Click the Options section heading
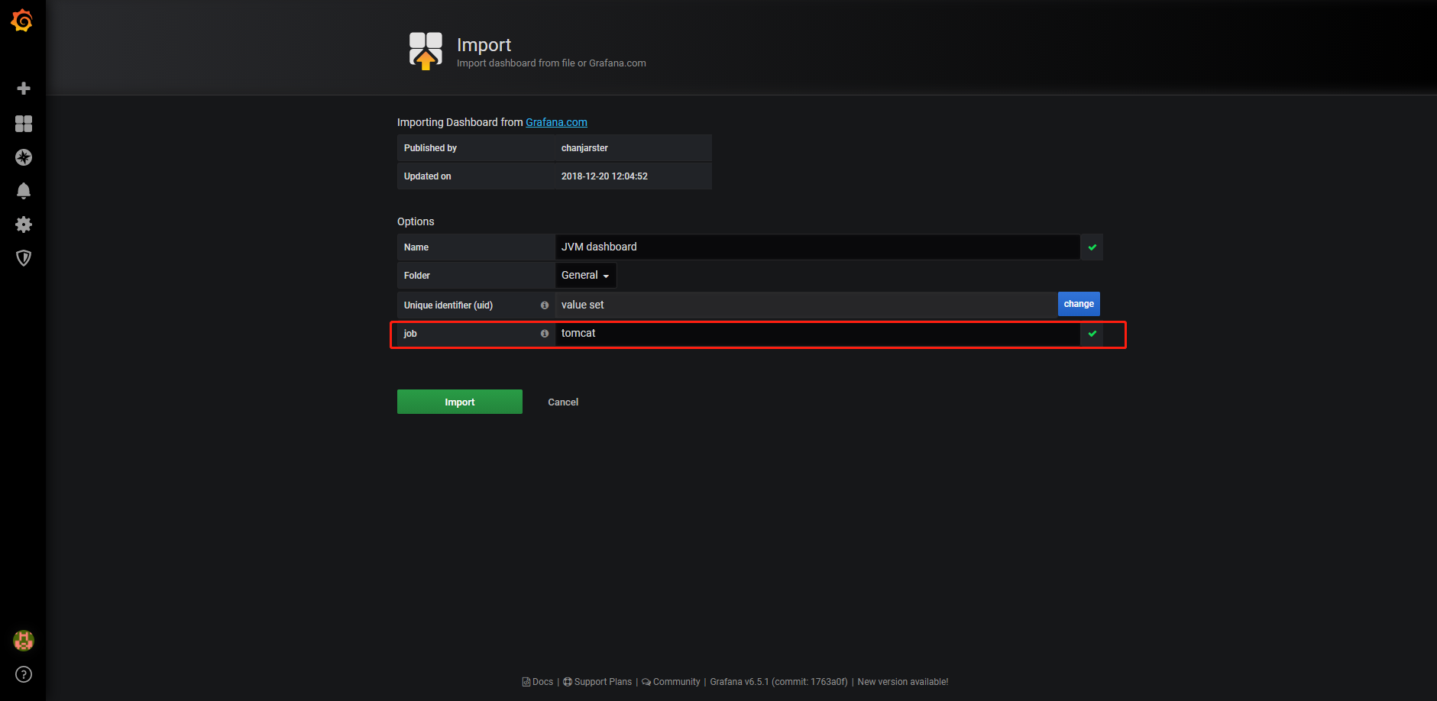Screen dimensions: 1437x701 click(x=416, y=221)
